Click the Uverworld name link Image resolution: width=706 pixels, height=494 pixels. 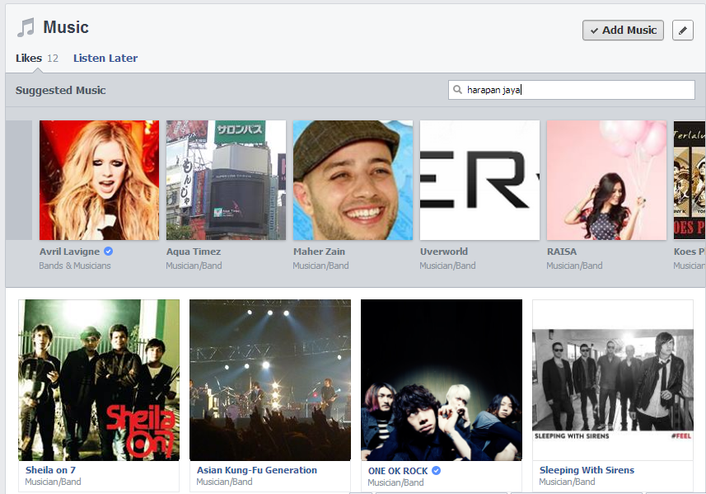click(444, 252)
